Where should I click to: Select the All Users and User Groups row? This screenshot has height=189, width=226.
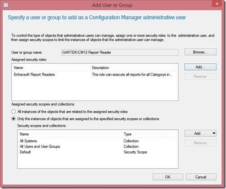click(98, 146)
